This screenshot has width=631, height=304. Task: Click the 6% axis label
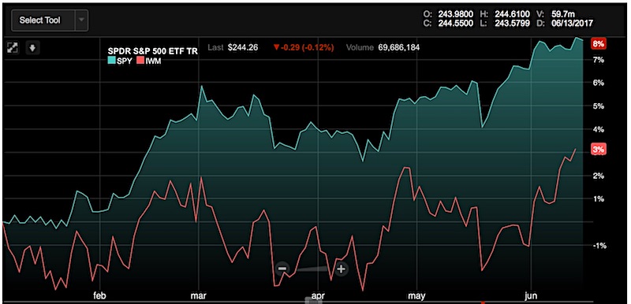tap(599, 83)
